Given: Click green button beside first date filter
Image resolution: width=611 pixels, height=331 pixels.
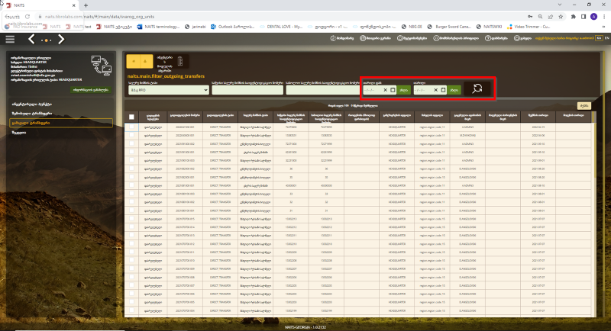Looking at the screenshot, I should [404, 90].
